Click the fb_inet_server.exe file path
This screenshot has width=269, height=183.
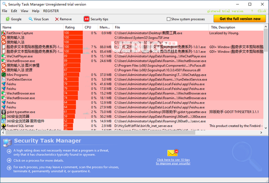pyautogui.click(x=143, y=126)
